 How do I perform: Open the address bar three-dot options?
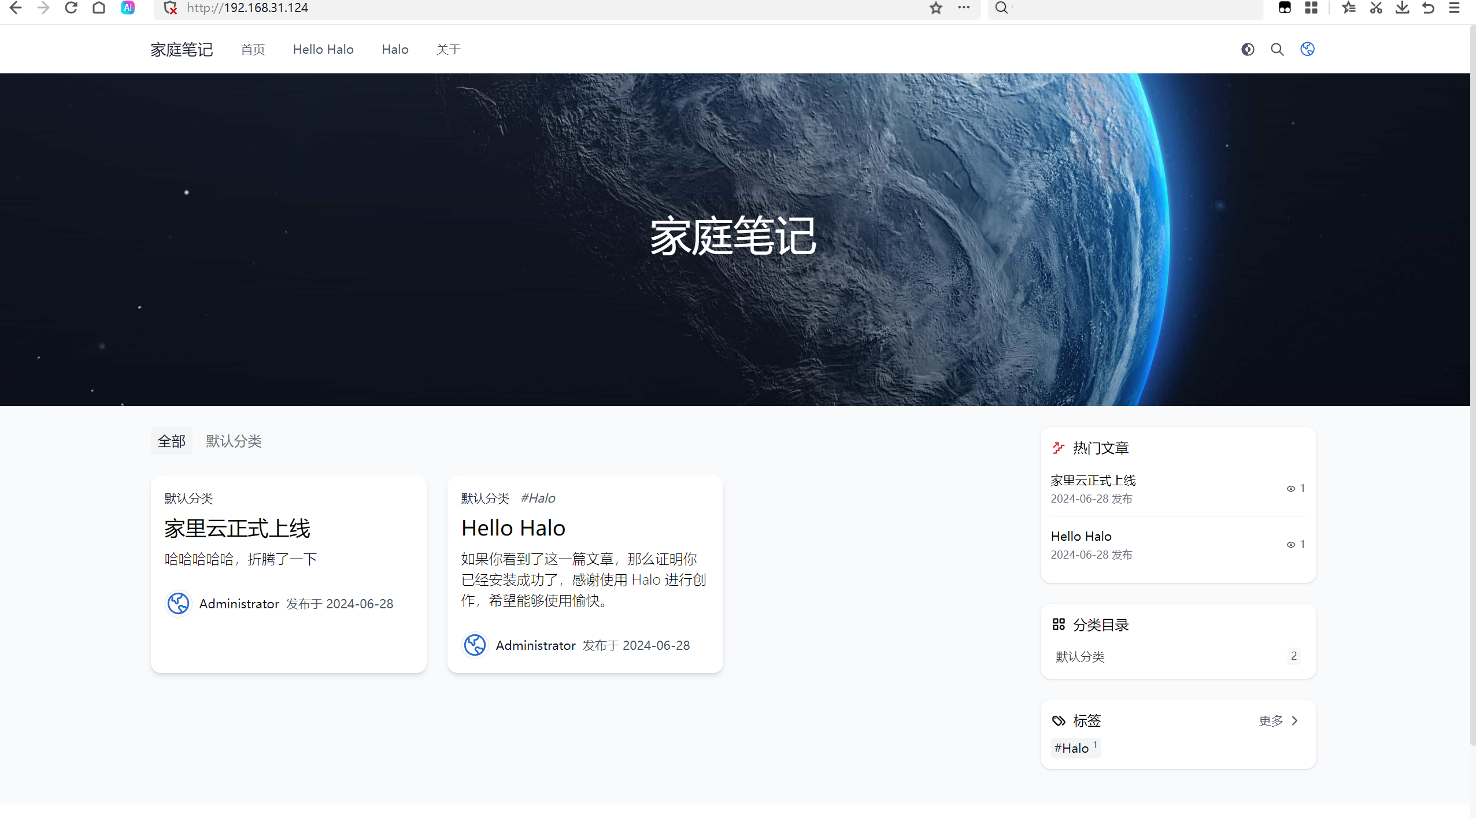[x=964, y=8]
